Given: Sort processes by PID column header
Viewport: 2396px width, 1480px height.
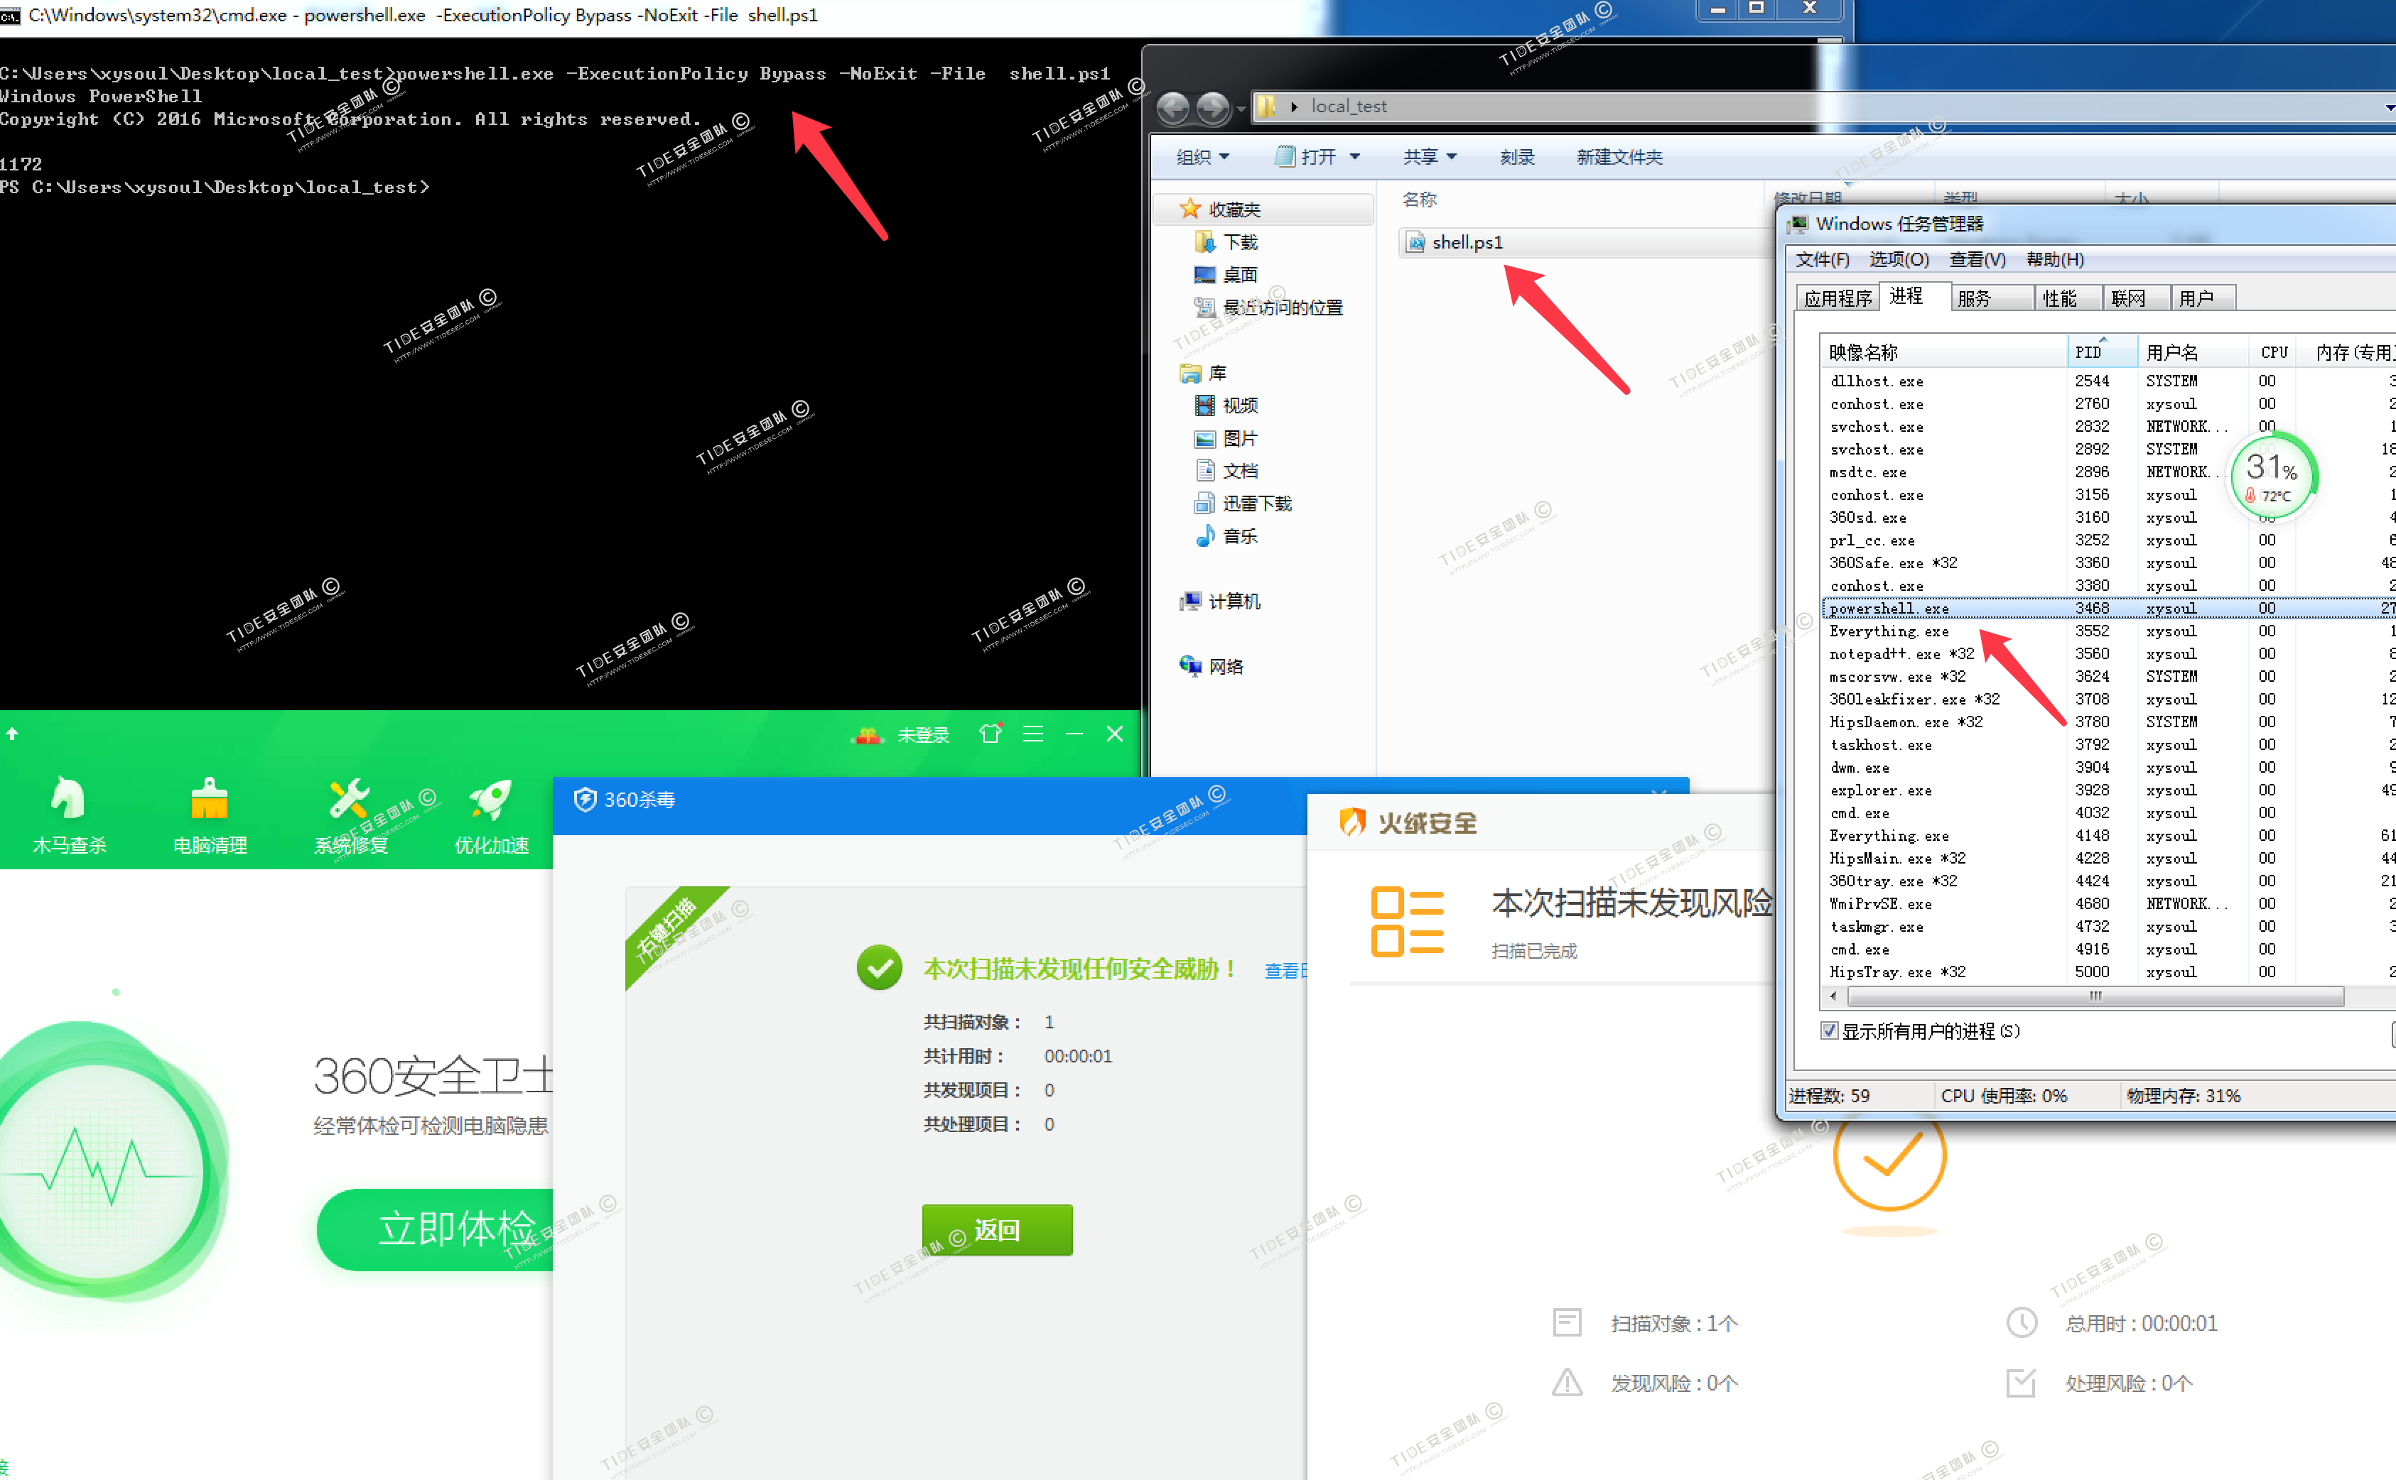Looking at the screenshot, I should point(2090,352).
